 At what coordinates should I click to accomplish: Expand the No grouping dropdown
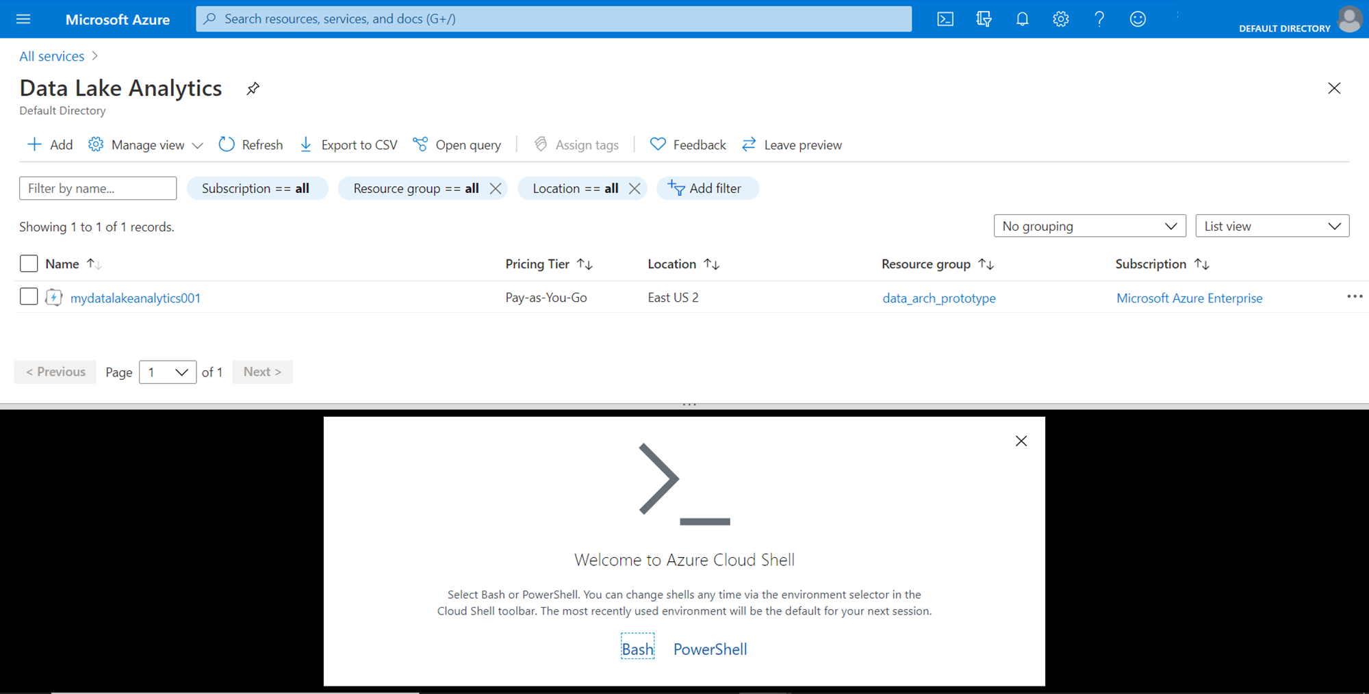1090,226
